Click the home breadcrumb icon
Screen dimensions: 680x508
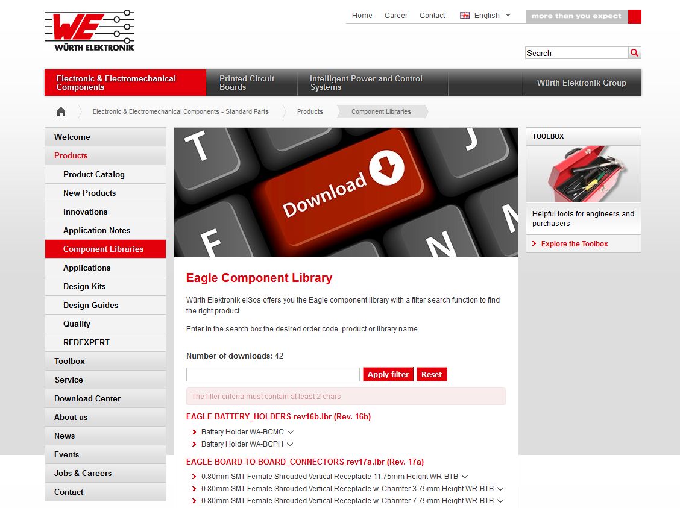pyautogui.click(x=61, y=112)
